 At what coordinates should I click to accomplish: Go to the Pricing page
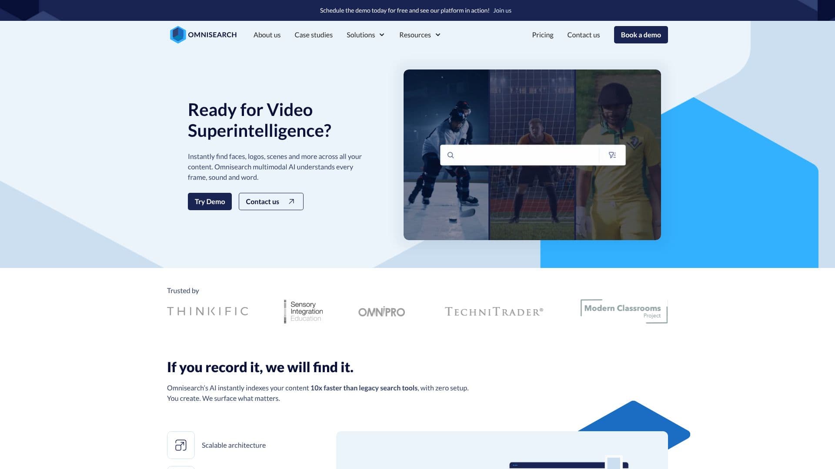(x=543, y=35)
